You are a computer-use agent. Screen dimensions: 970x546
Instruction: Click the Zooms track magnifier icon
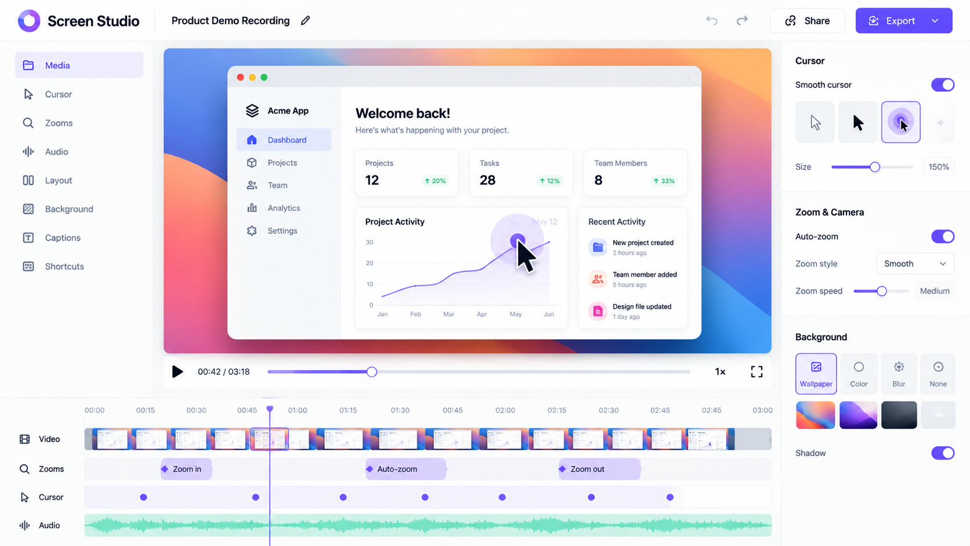[x=24, y=469]
